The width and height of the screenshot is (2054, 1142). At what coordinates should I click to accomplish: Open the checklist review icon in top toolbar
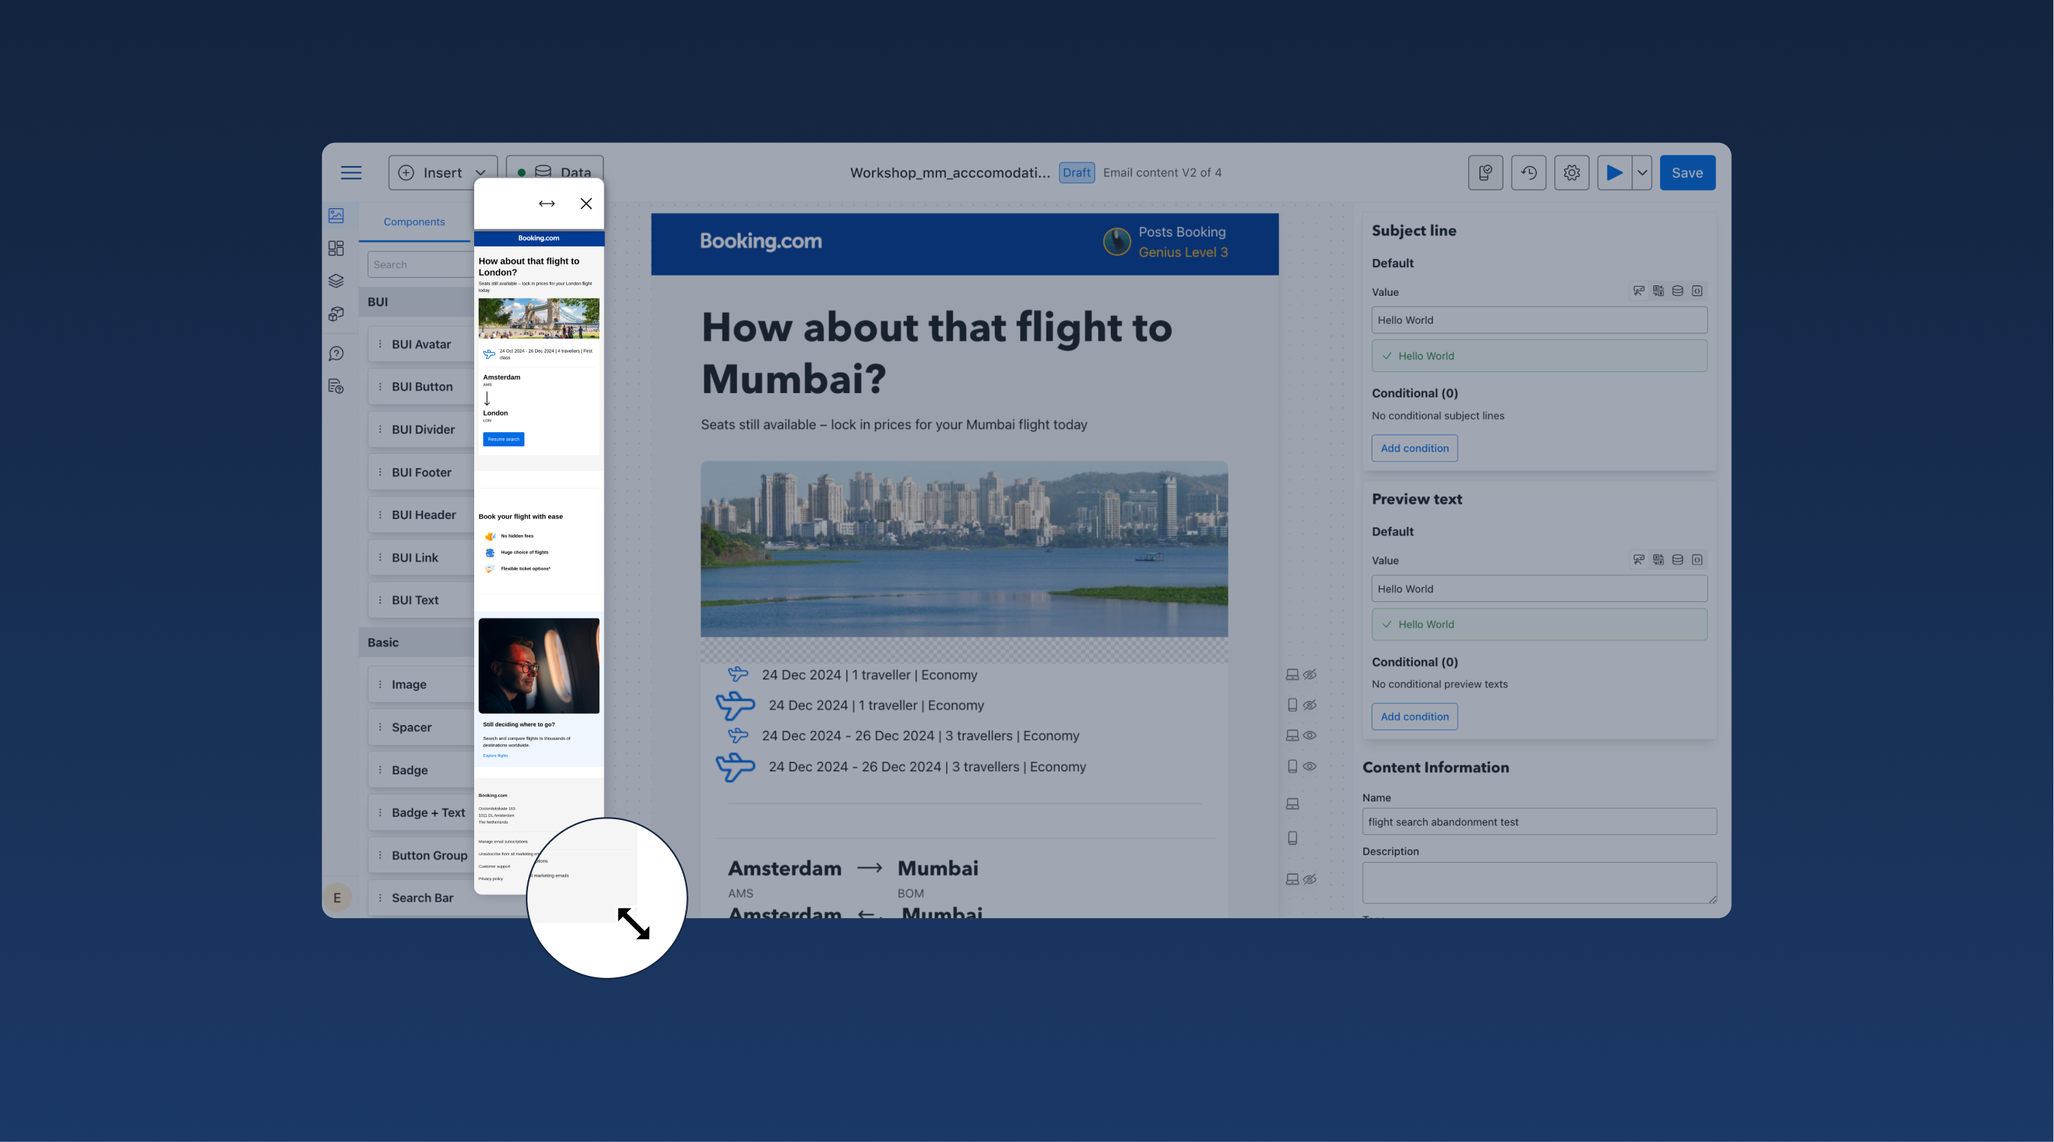[1485, 172]
